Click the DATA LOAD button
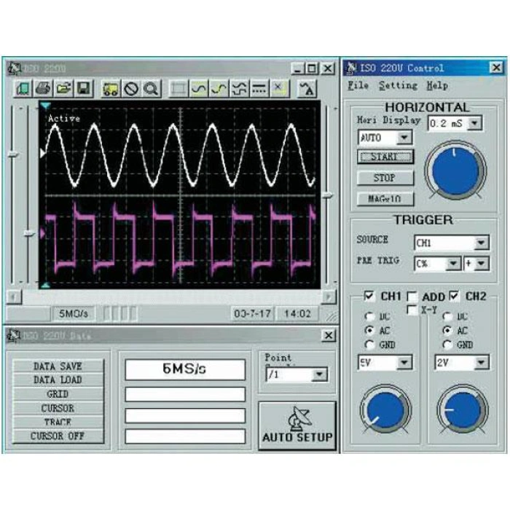The height and width of the screenshot is (510, 510). click(58, 380)
